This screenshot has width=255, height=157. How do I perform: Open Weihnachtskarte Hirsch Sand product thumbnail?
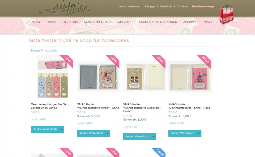99,77
